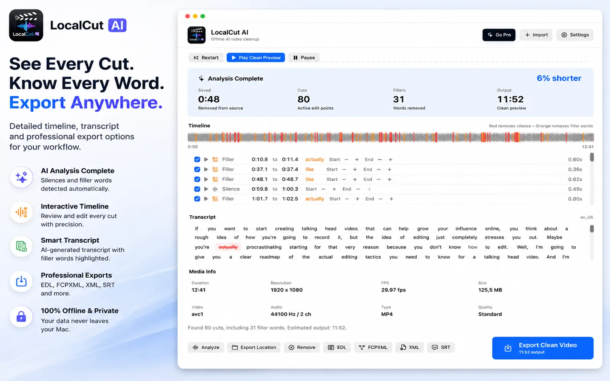Export SRT subtitles
The image size is (610, 381).
tap(441, 347)
